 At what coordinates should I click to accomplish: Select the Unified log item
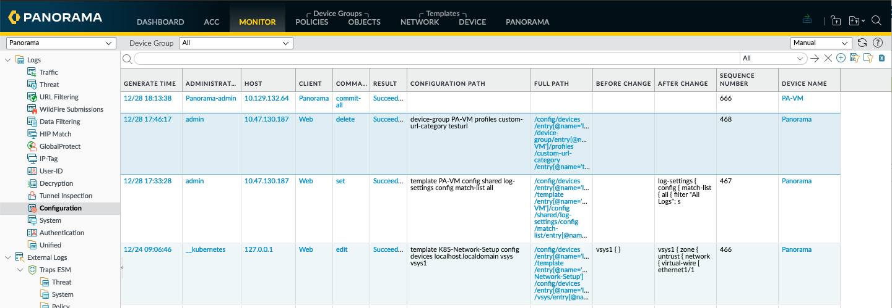click(50, 245)
